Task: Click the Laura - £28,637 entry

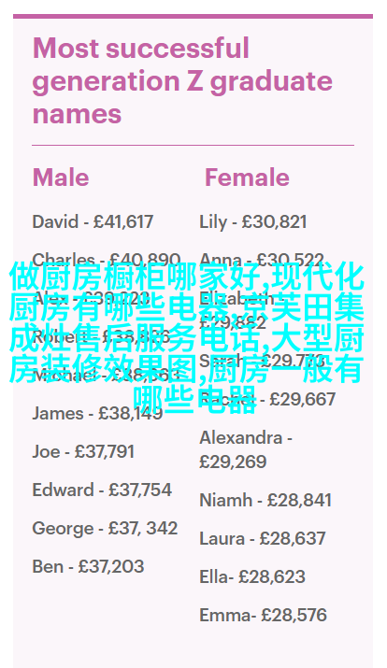Action: coord(263,538)
